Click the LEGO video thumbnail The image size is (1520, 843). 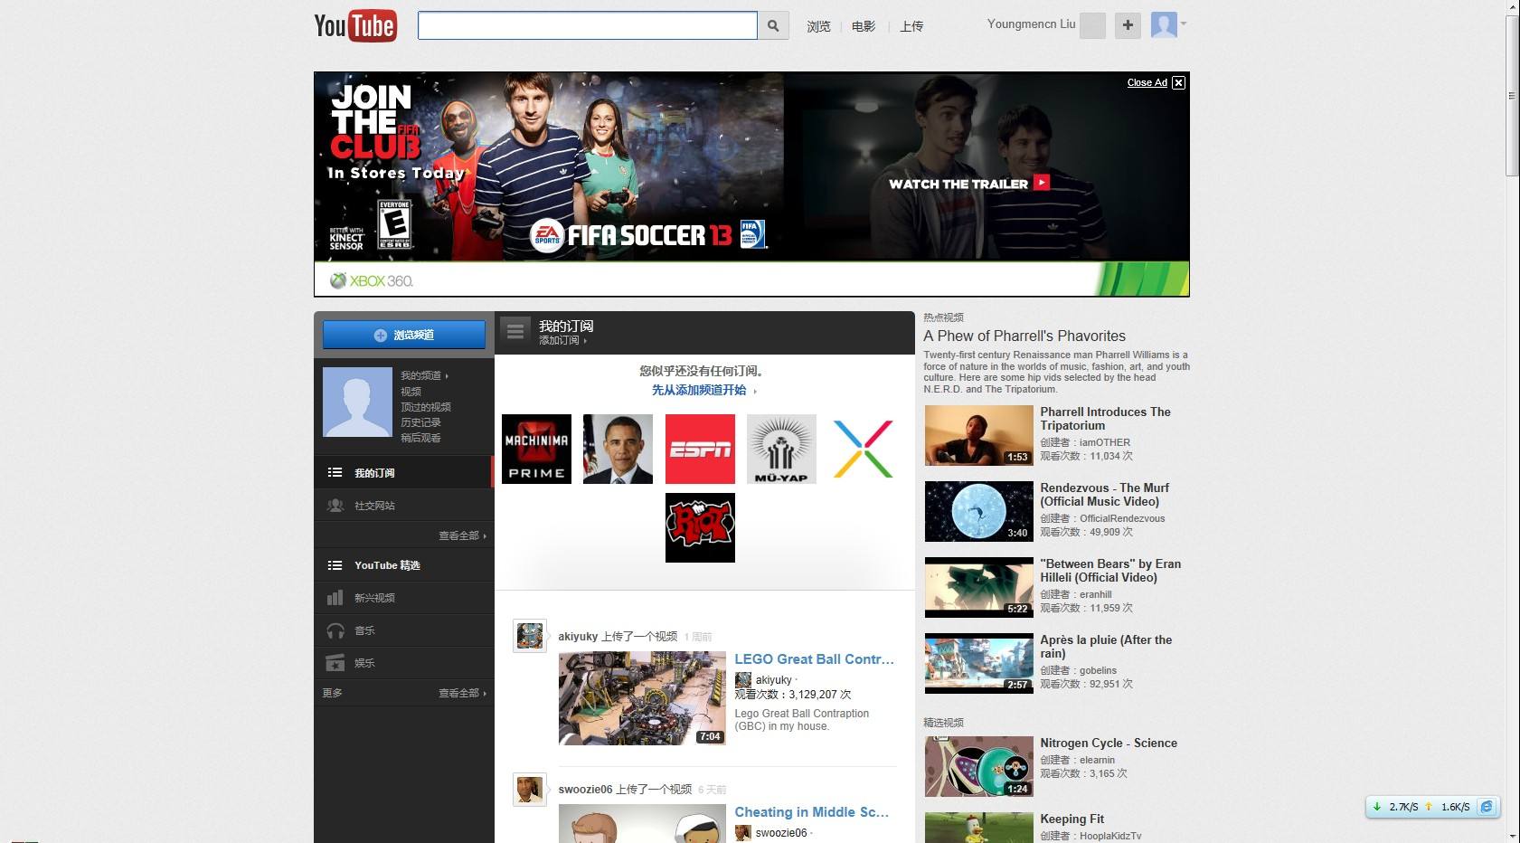[642, 698]
